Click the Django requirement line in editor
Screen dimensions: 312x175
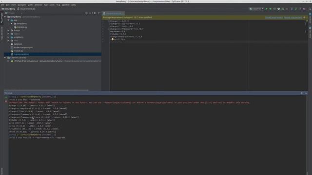pyautogui.click(x=119, y=21)
